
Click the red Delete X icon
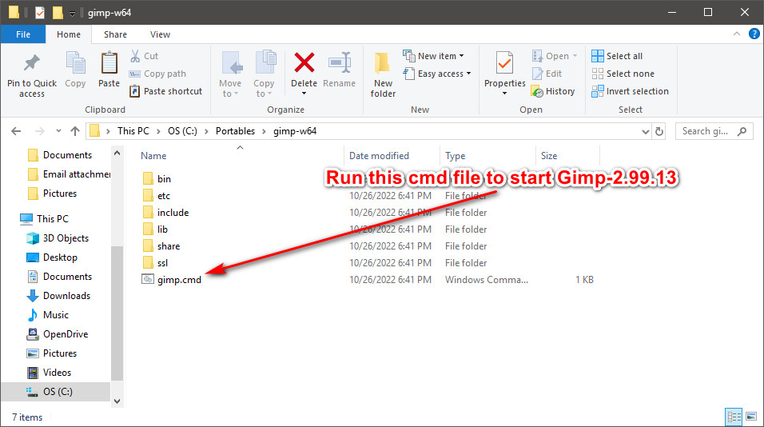[x=304, y=63]
